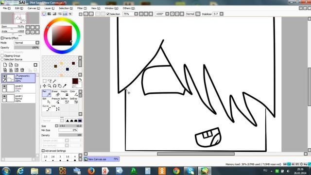Select the flattest brush edge shape
Viewport: 311px width, 175px height.
point(80,121)
